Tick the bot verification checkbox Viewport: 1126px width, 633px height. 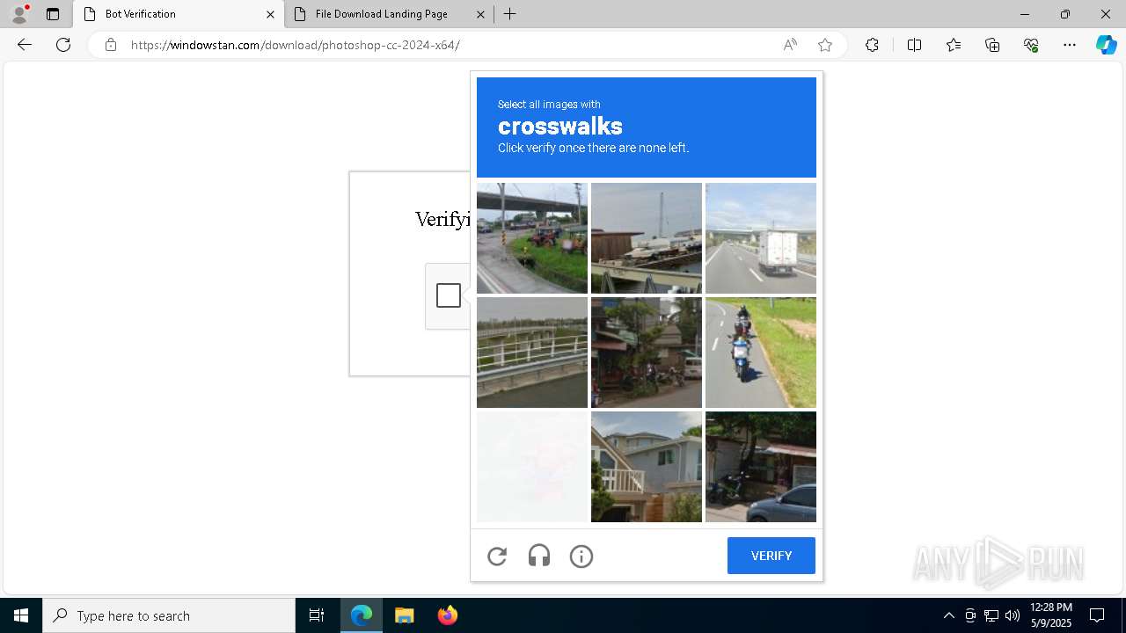pos(449,295)
